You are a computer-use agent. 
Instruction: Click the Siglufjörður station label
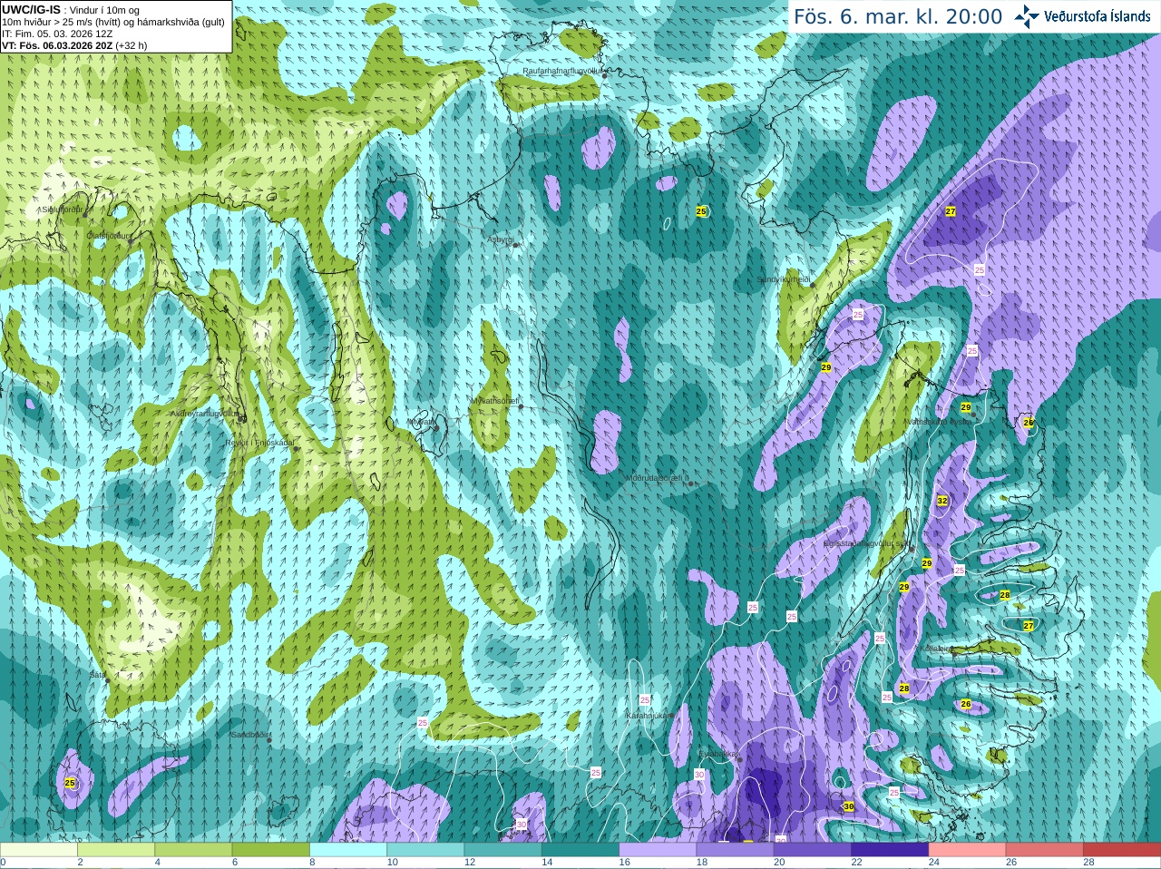pos(63,210)
